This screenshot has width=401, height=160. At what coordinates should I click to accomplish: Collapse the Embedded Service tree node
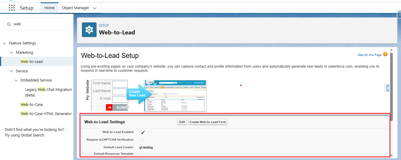[16, 80]
